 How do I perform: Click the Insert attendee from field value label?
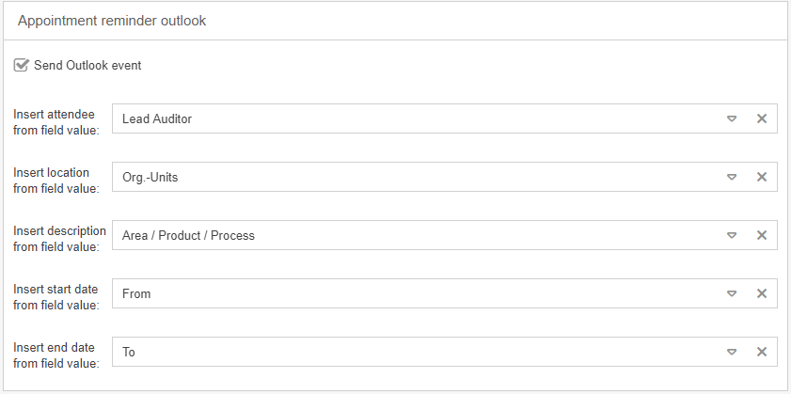pos(56,121)
